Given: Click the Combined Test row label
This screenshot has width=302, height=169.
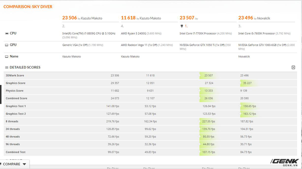Looking at the screenshot, I should (16, 152).
